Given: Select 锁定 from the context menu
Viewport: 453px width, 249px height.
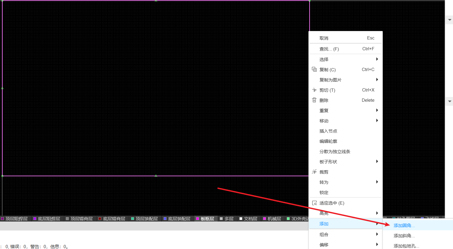Looking at the screenshot, I should point(346,192).
